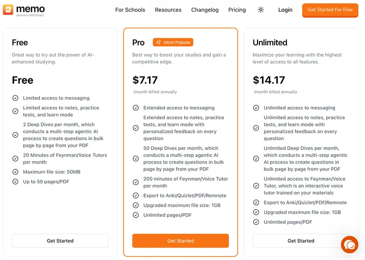
Task: Choose Get Started under the Free plan
Action: (60, 241)
